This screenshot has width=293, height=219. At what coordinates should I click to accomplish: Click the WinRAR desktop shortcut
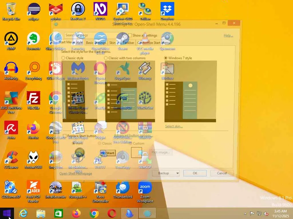click(x=145, y=130)
